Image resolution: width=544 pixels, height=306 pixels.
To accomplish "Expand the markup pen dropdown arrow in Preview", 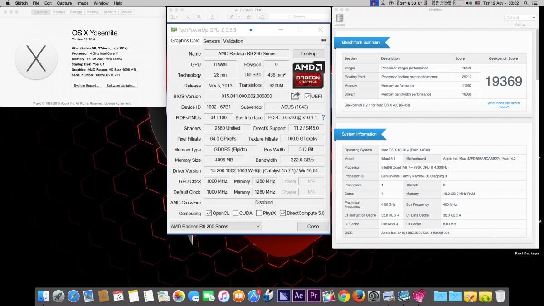I will click(x=239, y=17).
